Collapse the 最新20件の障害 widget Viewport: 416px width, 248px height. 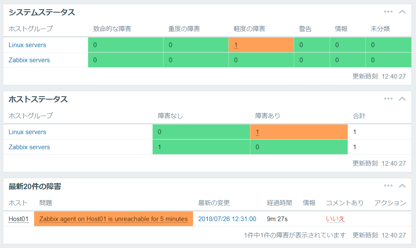pyautogui.click(x=402, y=186)
